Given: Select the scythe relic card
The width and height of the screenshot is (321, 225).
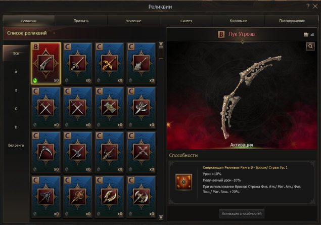Looking at the screenshot, I should pyautogui.click(x=46, y=152).
